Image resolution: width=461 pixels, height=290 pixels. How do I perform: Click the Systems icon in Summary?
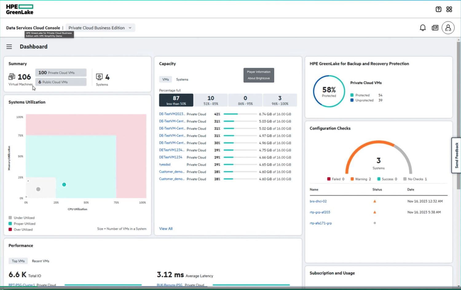tap(99, 77)
